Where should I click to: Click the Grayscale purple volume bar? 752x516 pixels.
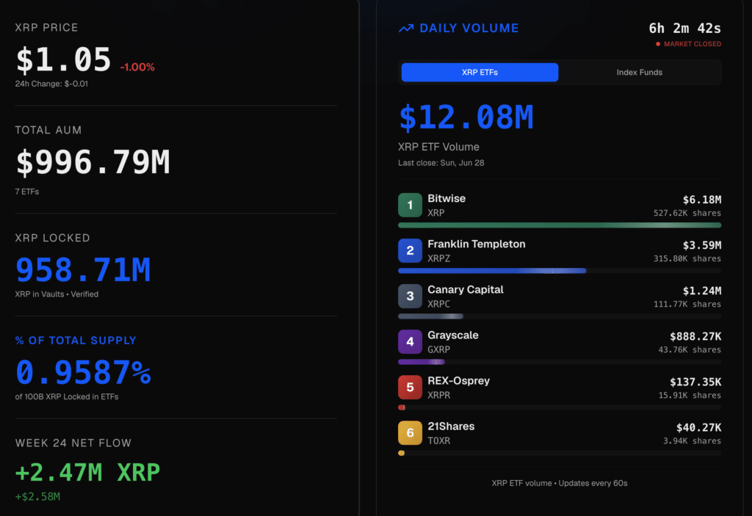tap(422, 362)
